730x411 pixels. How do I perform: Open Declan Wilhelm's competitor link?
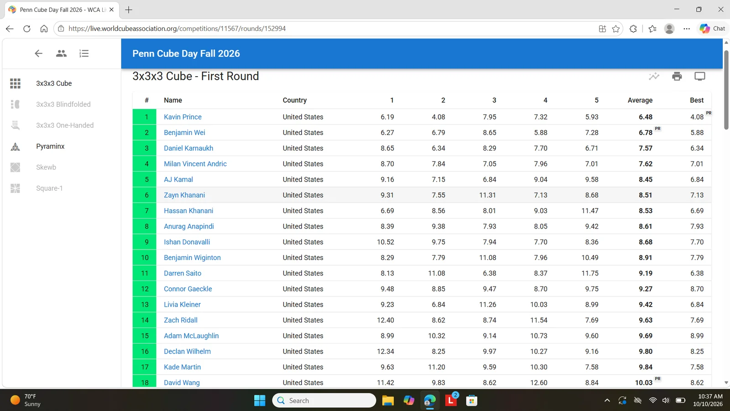[x=187, y=351]
